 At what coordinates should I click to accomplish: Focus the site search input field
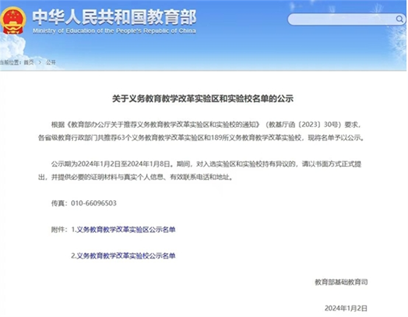(x=347, y=19)
